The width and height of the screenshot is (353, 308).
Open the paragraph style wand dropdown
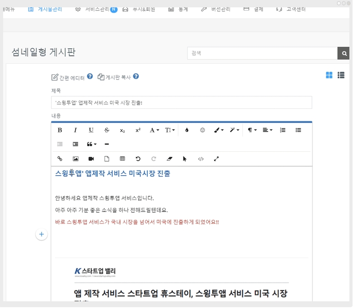(x=234, y=130)
